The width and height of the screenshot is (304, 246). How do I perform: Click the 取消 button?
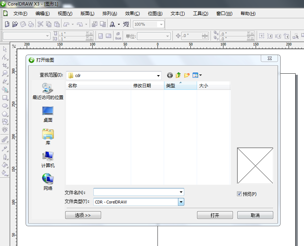255,215
